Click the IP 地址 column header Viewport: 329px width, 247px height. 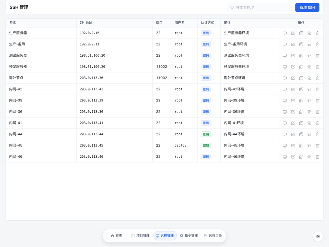point(86,23)
